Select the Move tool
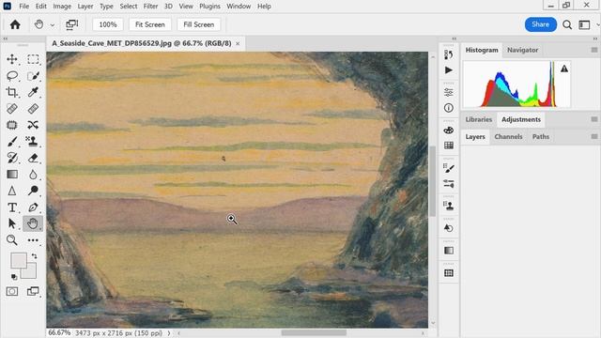The image size is (601, 338). tap(12, 59)
